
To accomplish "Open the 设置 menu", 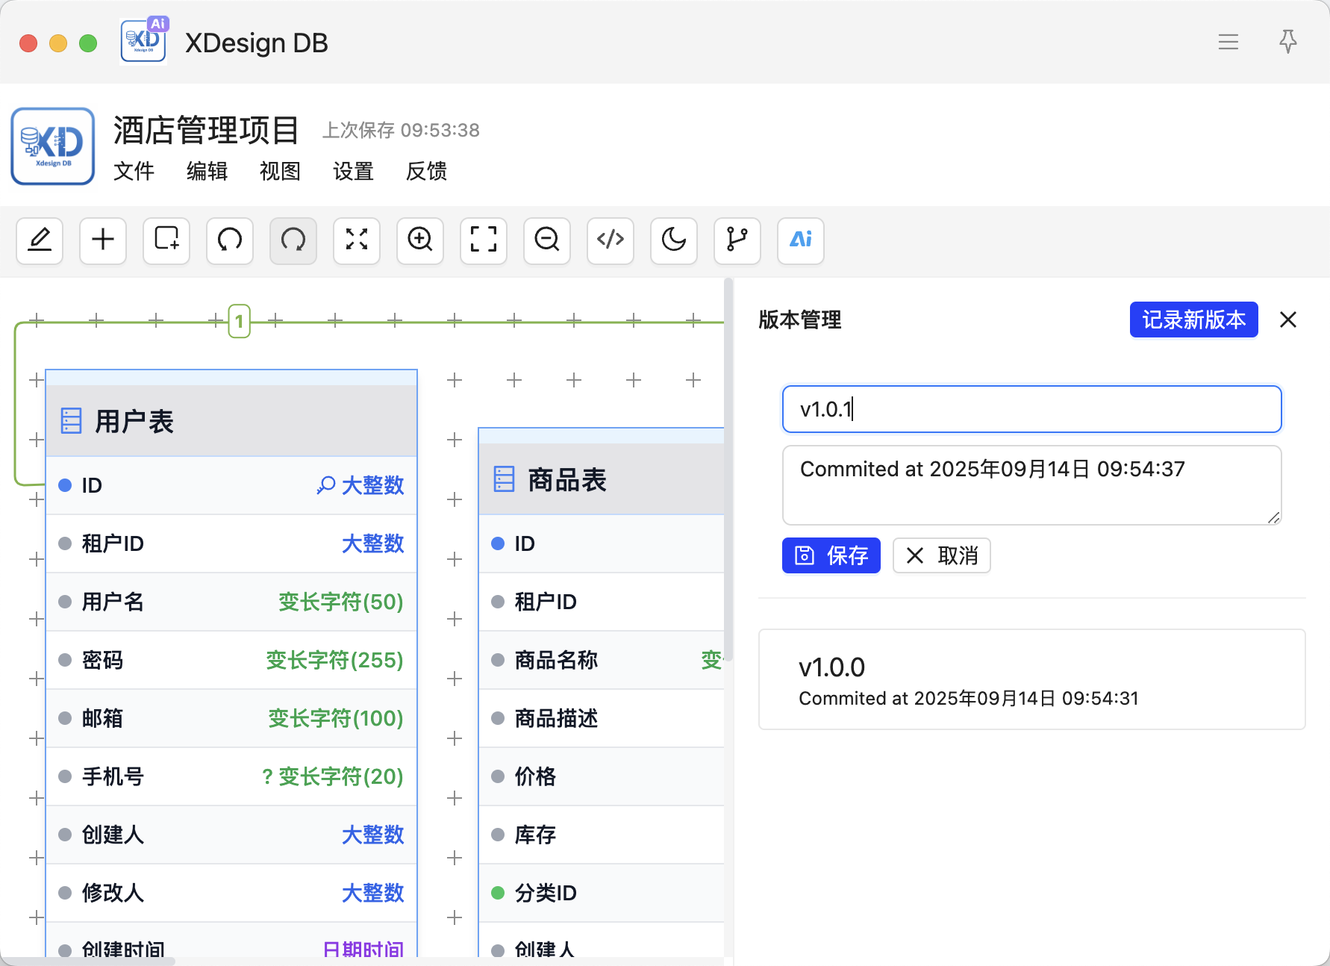I will pyautogui.click(x=354, y=172).
